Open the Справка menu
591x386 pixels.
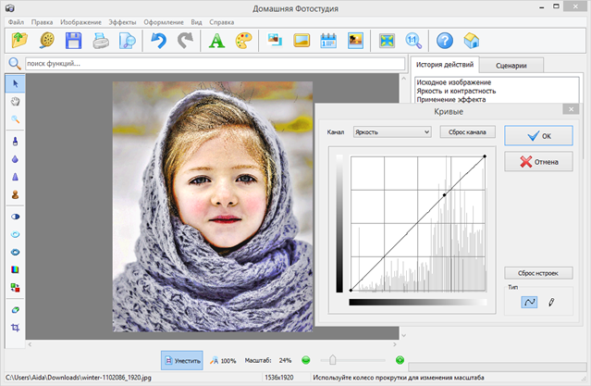point(222,22)
